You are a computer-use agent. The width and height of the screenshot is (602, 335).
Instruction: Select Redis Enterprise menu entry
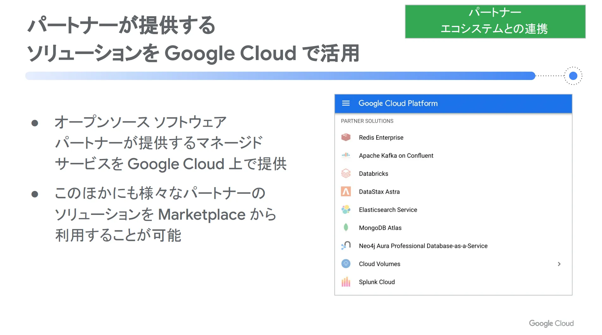(453, 137)
